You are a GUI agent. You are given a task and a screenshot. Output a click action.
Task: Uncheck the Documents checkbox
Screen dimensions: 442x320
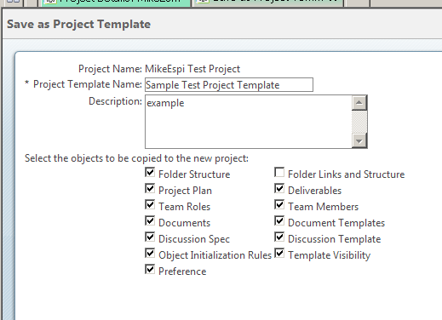point(150,221)
